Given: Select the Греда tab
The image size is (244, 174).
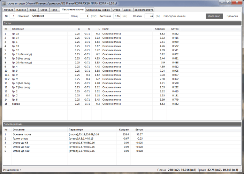Looking at the screenshot, I should click(33, 10).
